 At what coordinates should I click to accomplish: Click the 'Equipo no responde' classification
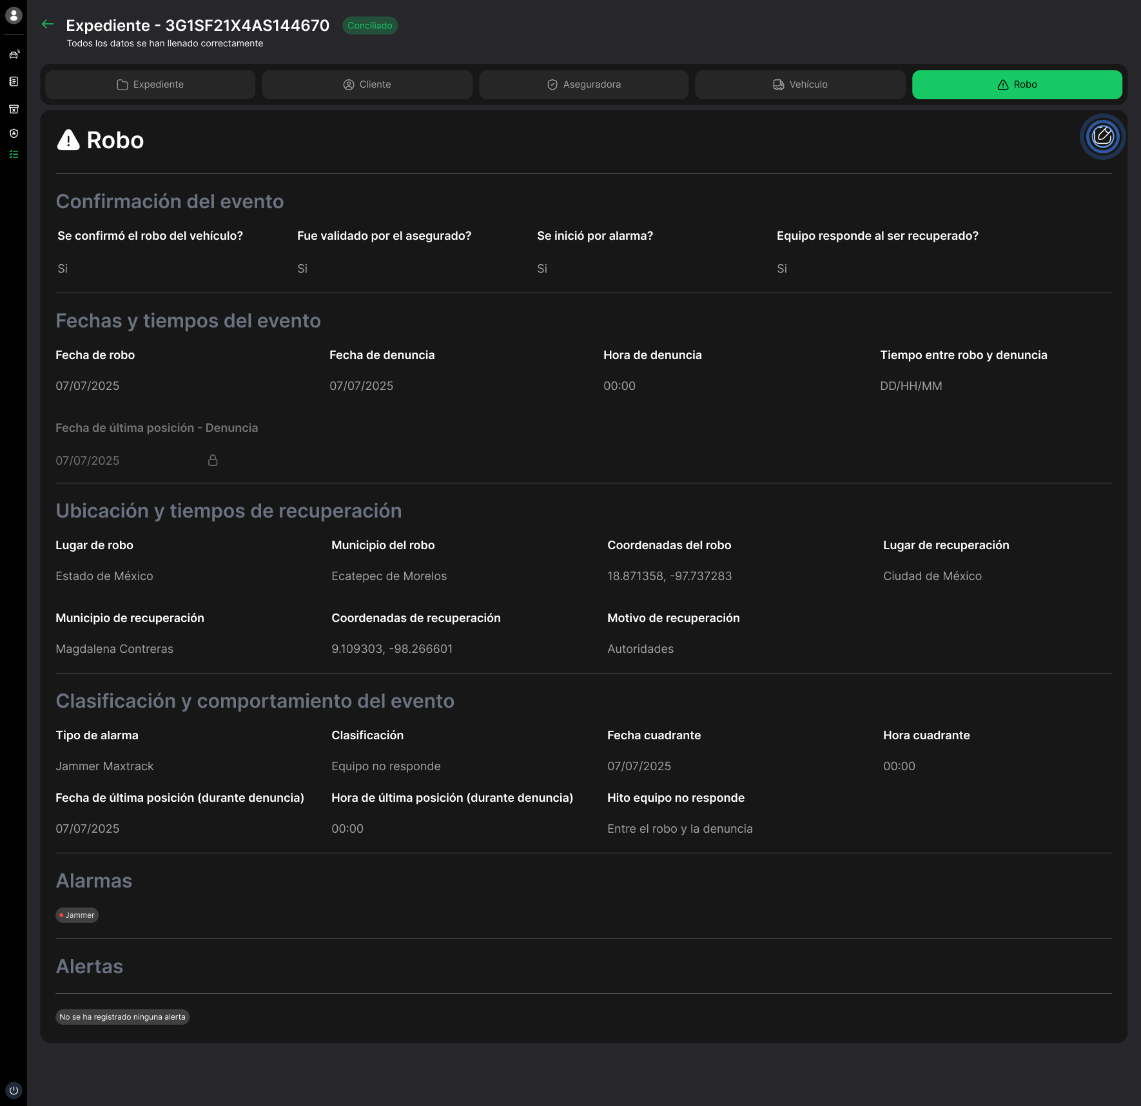pyautogui.click(x=386, y=766)
